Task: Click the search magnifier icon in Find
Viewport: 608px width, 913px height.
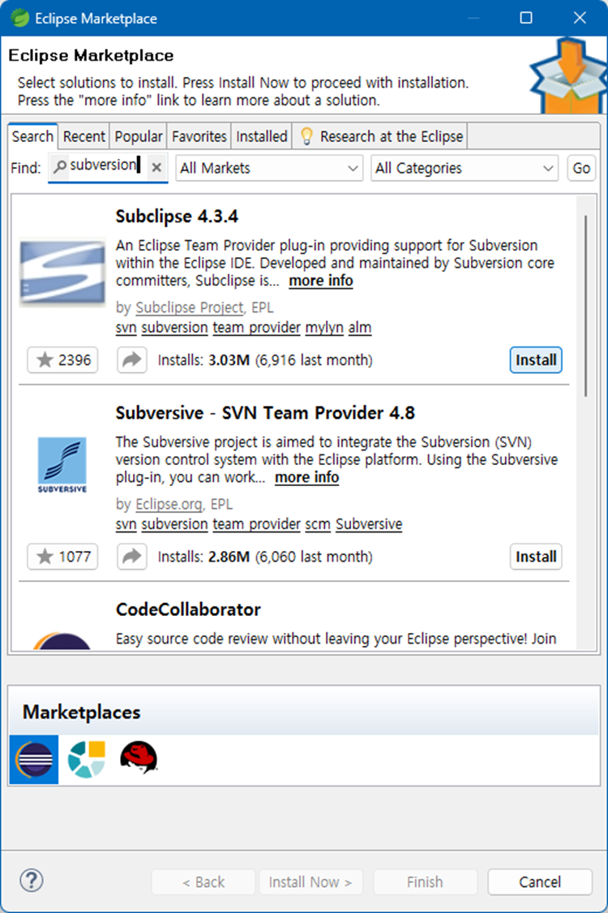Action: [59, 167]
